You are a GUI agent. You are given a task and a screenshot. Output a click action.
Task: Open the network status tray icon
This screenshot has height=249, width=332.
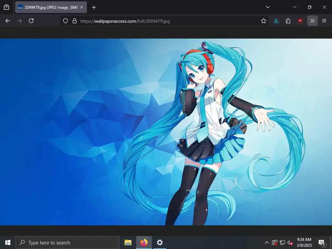(282, 243)
